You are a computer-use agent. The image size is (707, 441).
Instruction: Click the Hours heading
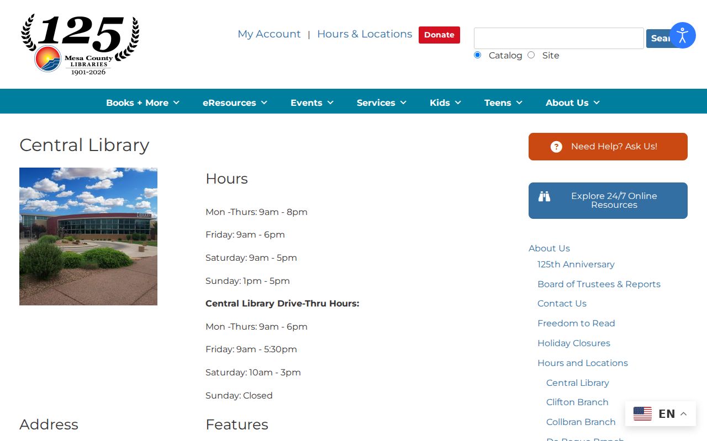(x=226, y=179)
